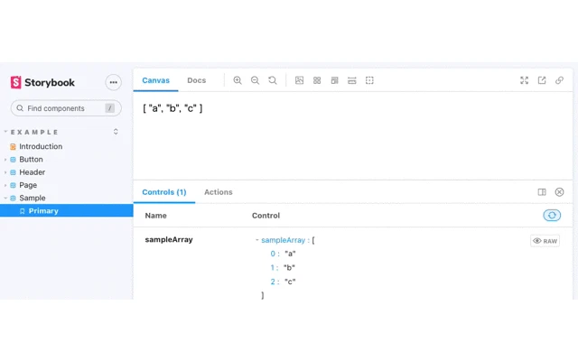578x361 pixels.
Task: Select the Primary story
Action: coord(66,210)
